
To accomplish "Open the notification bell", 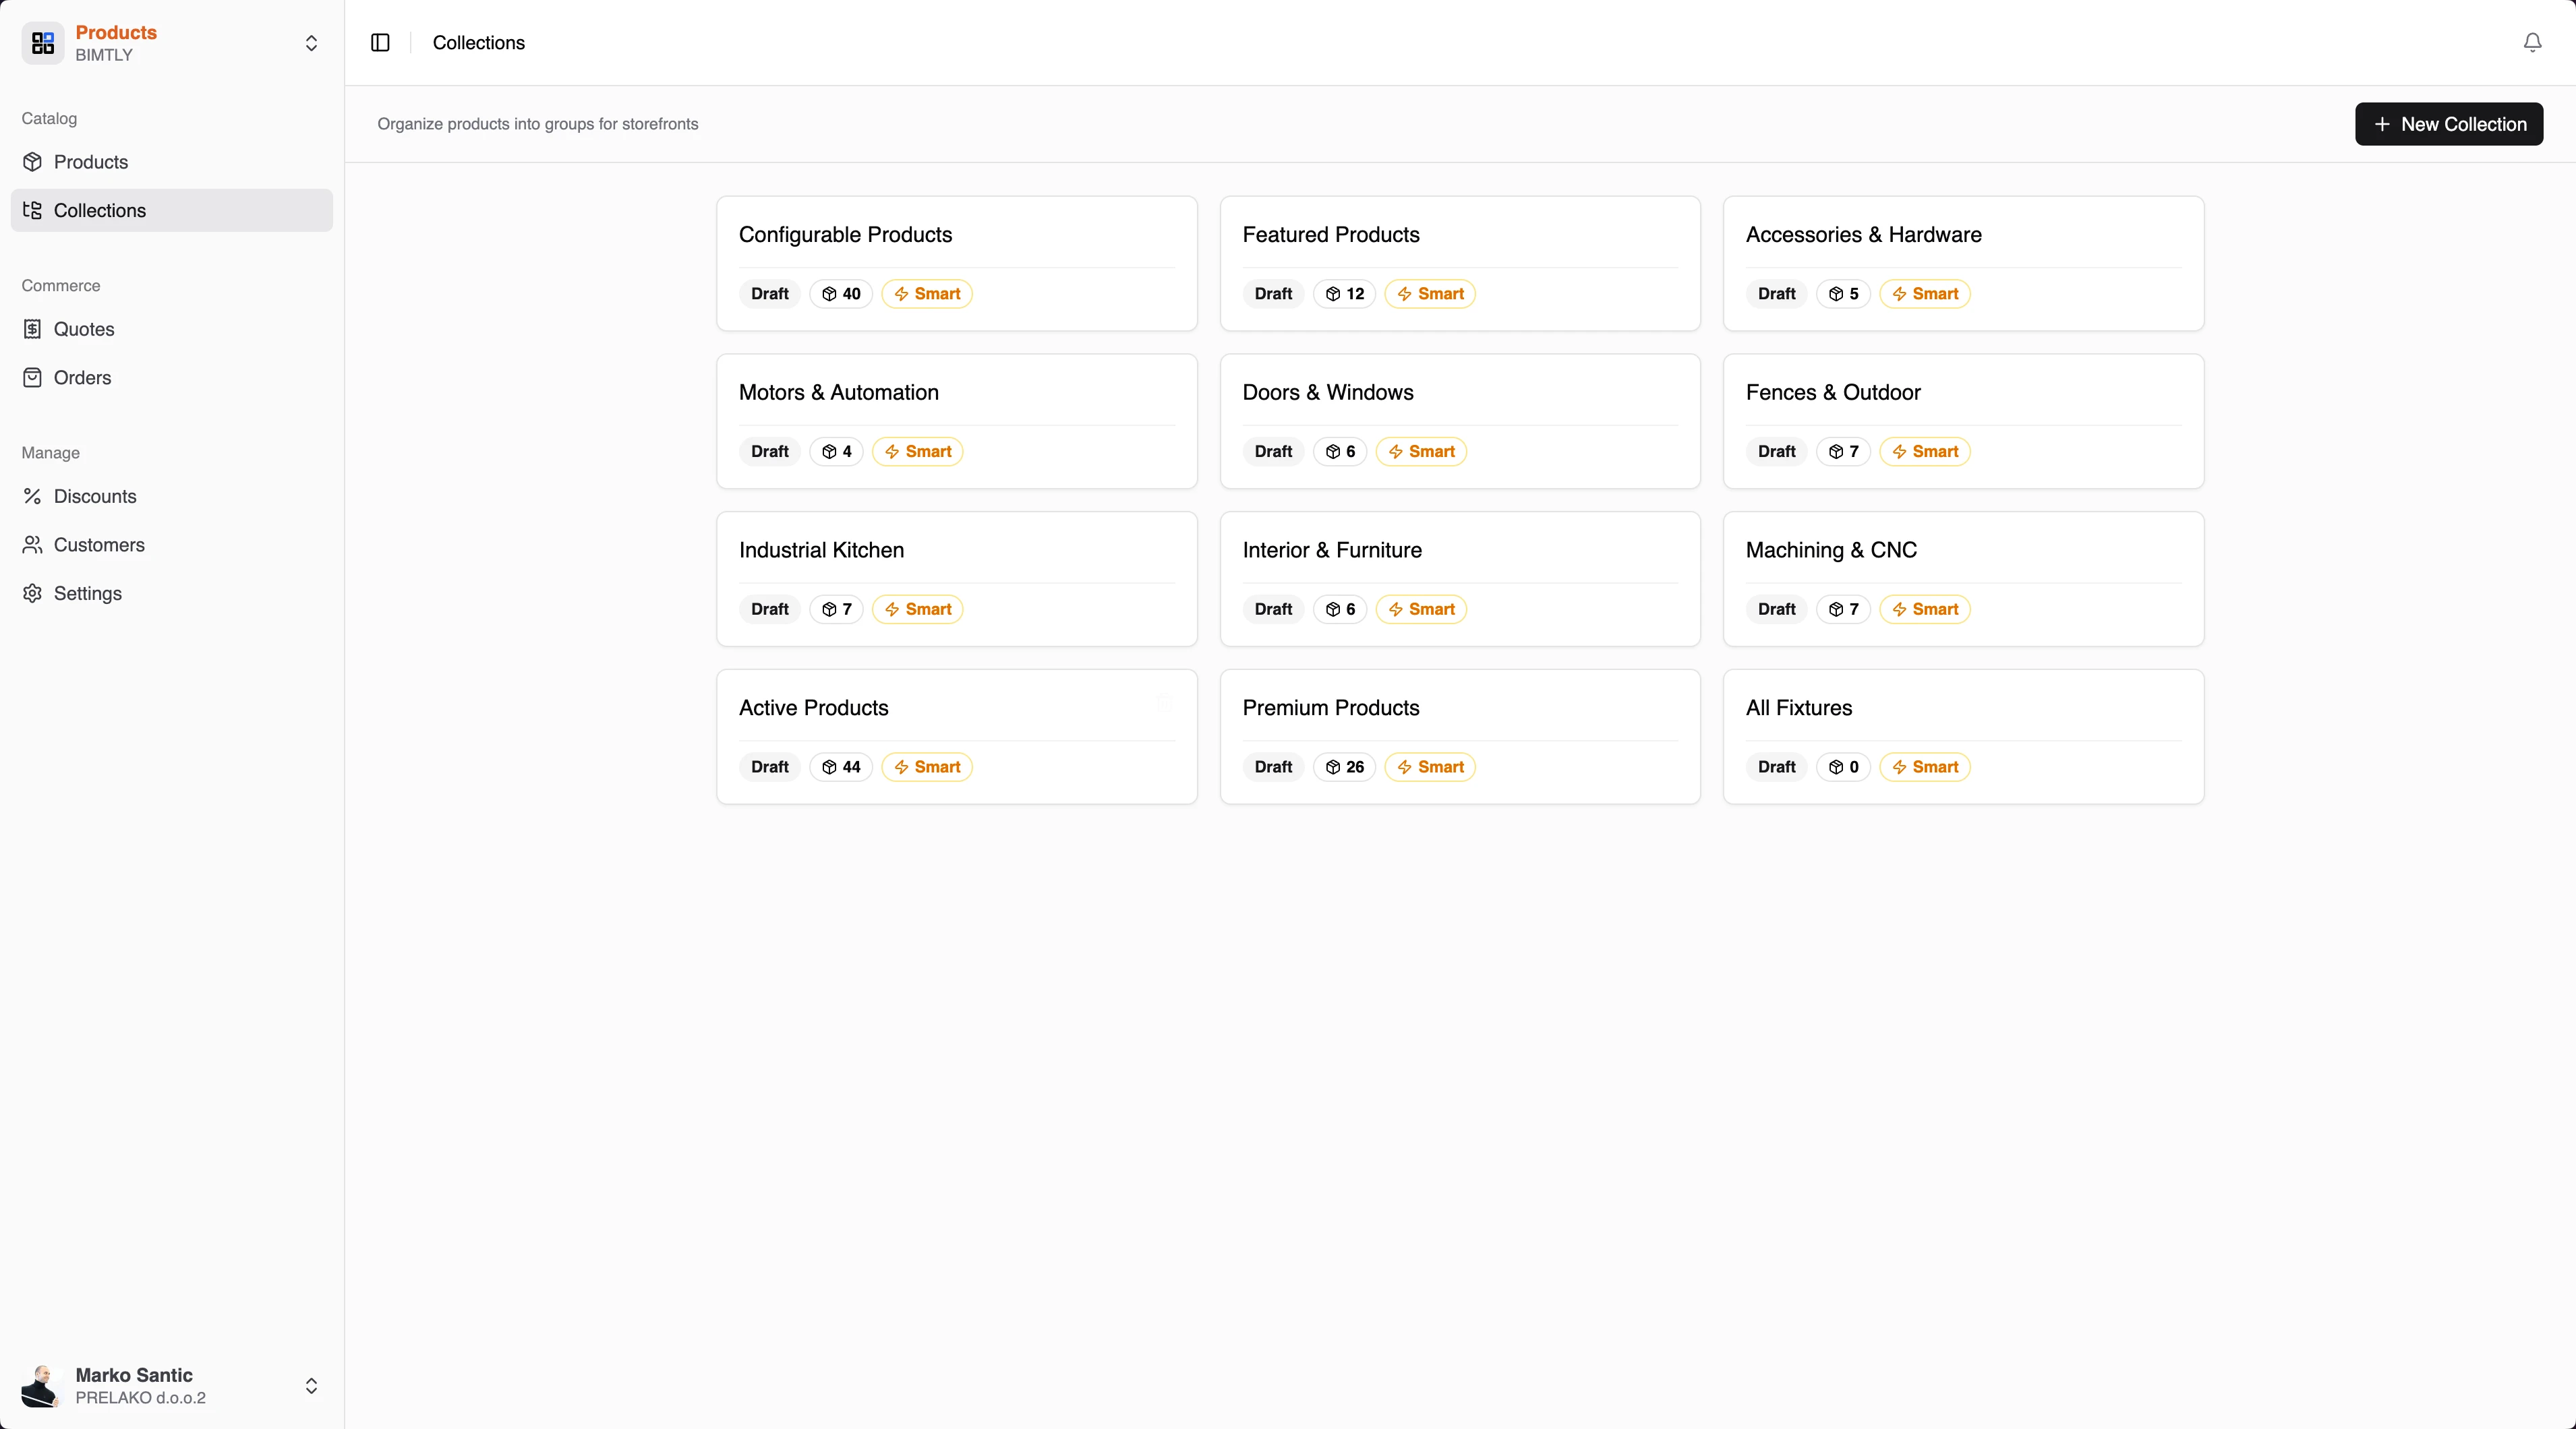I will (x=2531, y=43).
